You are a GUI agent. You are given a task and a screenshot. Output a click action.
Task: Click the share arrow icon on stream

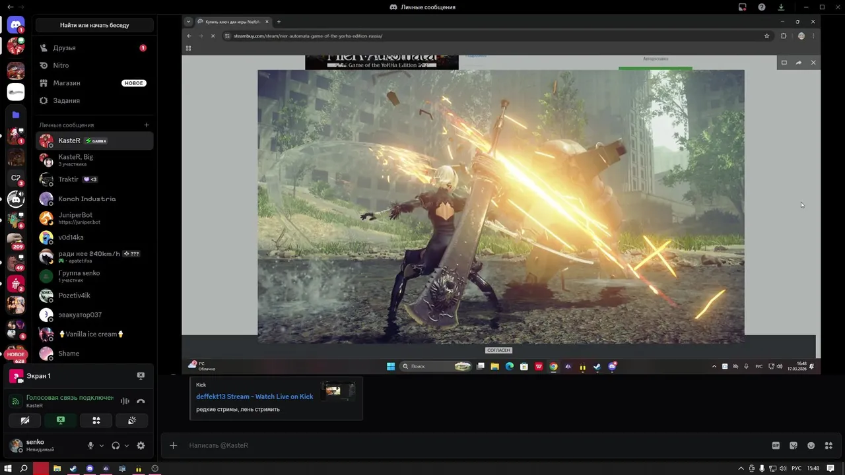(x=799, y=63)
